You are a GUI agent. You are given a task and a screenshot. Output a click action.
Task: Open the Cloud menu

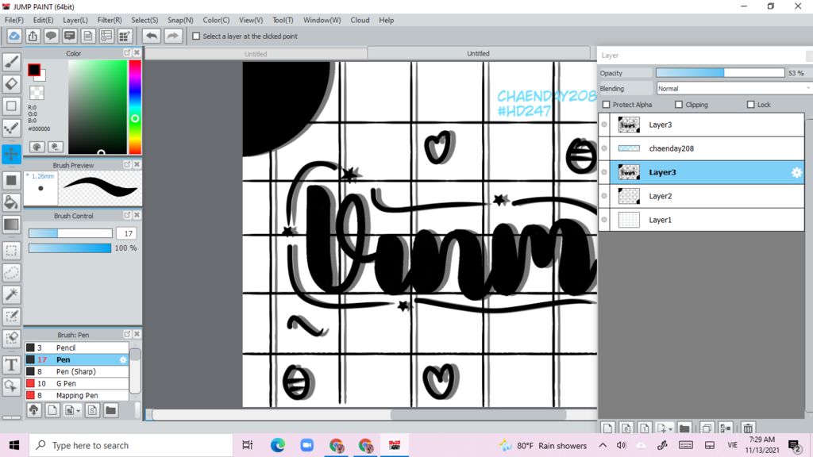click(360, 20)
